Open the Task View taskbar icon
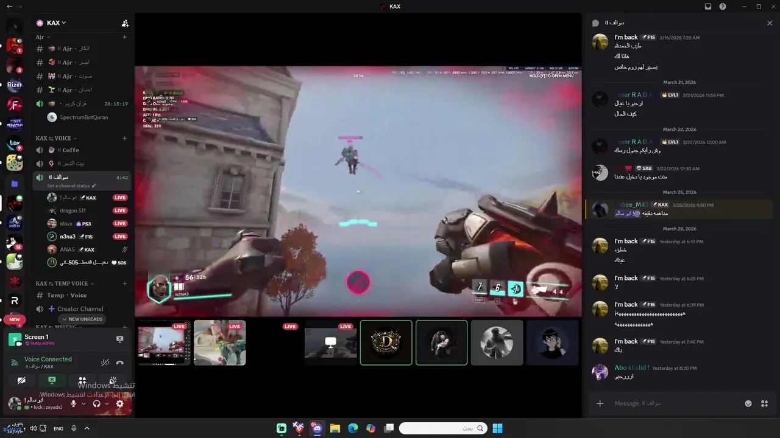This screenshot has width=780, height=438. click(389, 428)
